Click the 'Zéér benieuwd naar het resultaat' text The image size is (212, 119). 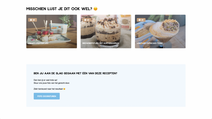[48, 89]
